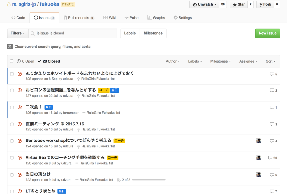The height and width of the screenshot is (194, 287).
Task: Open railsgirls-jp organization link
Action: point(24,4)
